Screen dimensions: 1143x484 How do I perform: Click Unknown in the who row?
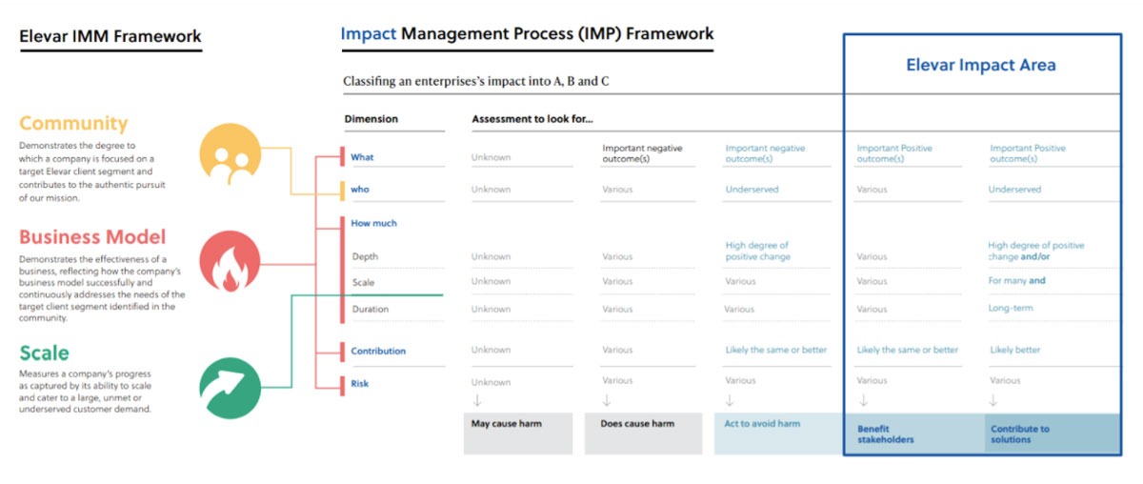coord(491,190)
